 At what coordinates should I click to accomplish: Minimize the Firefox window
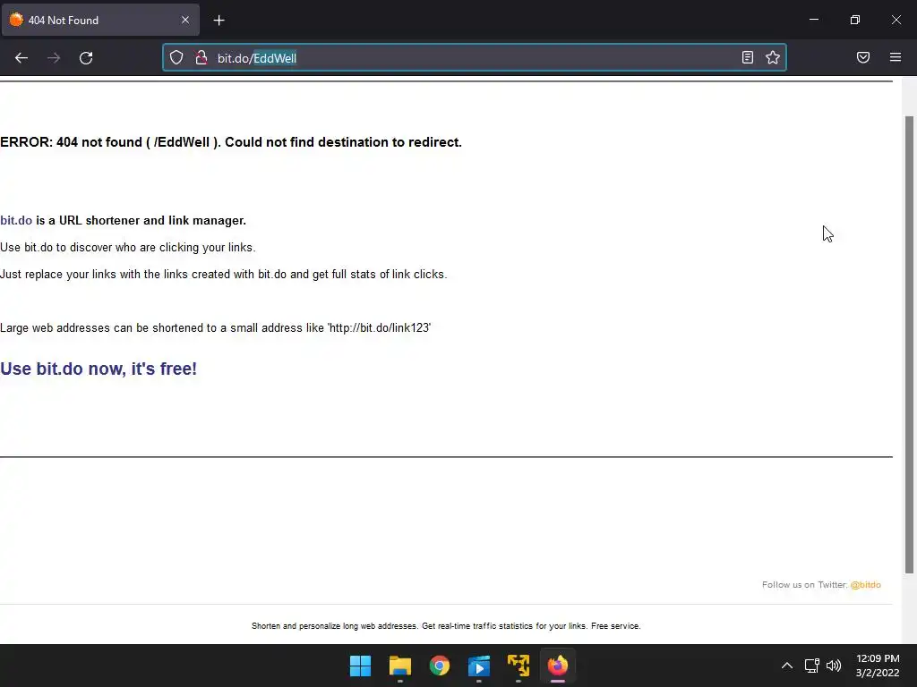(813, 20)
